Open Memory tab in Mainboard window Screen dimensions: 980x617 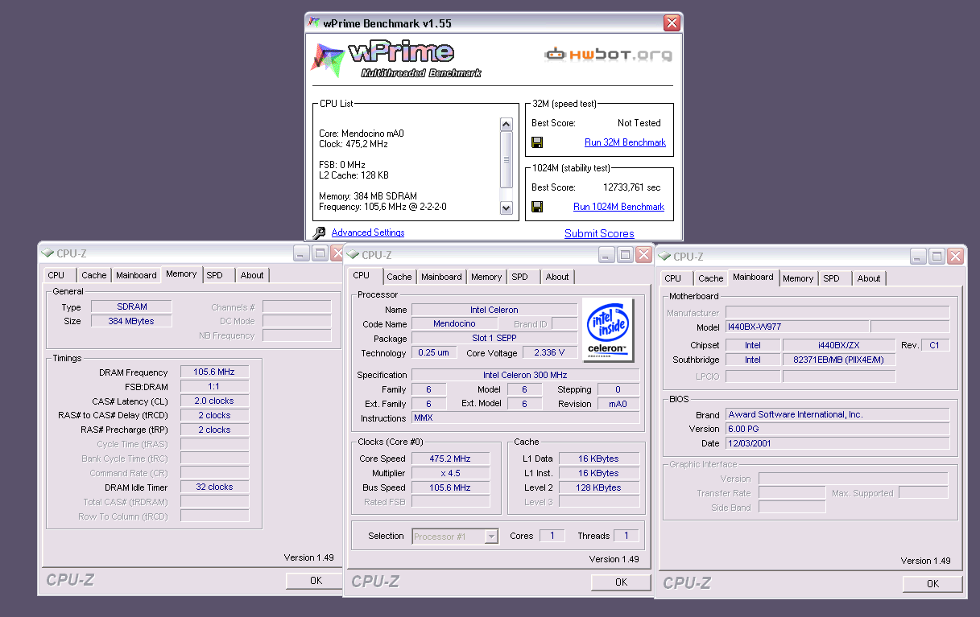798,278
